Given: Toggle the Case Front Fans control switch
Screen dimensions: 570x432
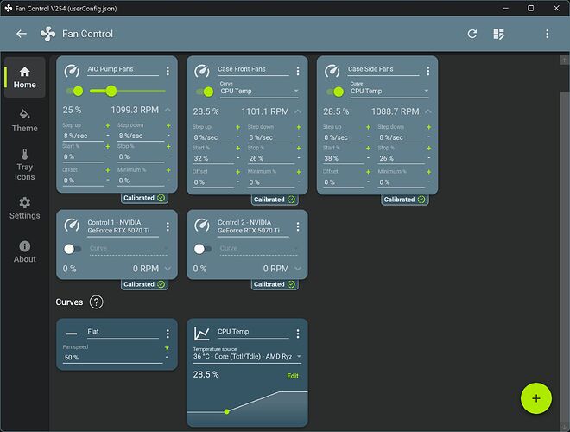Looking at the screenshot, I should click(205, 91).
